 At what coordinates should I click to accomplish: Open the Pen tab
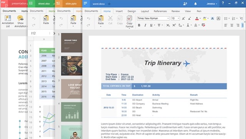[x=199, y=11]
